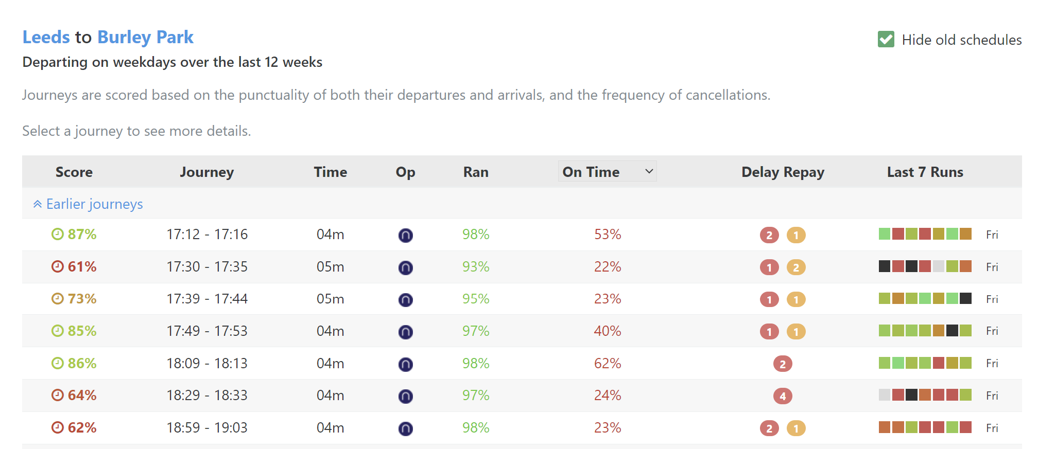Open the Leeds station link
The height and width of the screenshot is (449, 1038).
[x=46, y=38]
